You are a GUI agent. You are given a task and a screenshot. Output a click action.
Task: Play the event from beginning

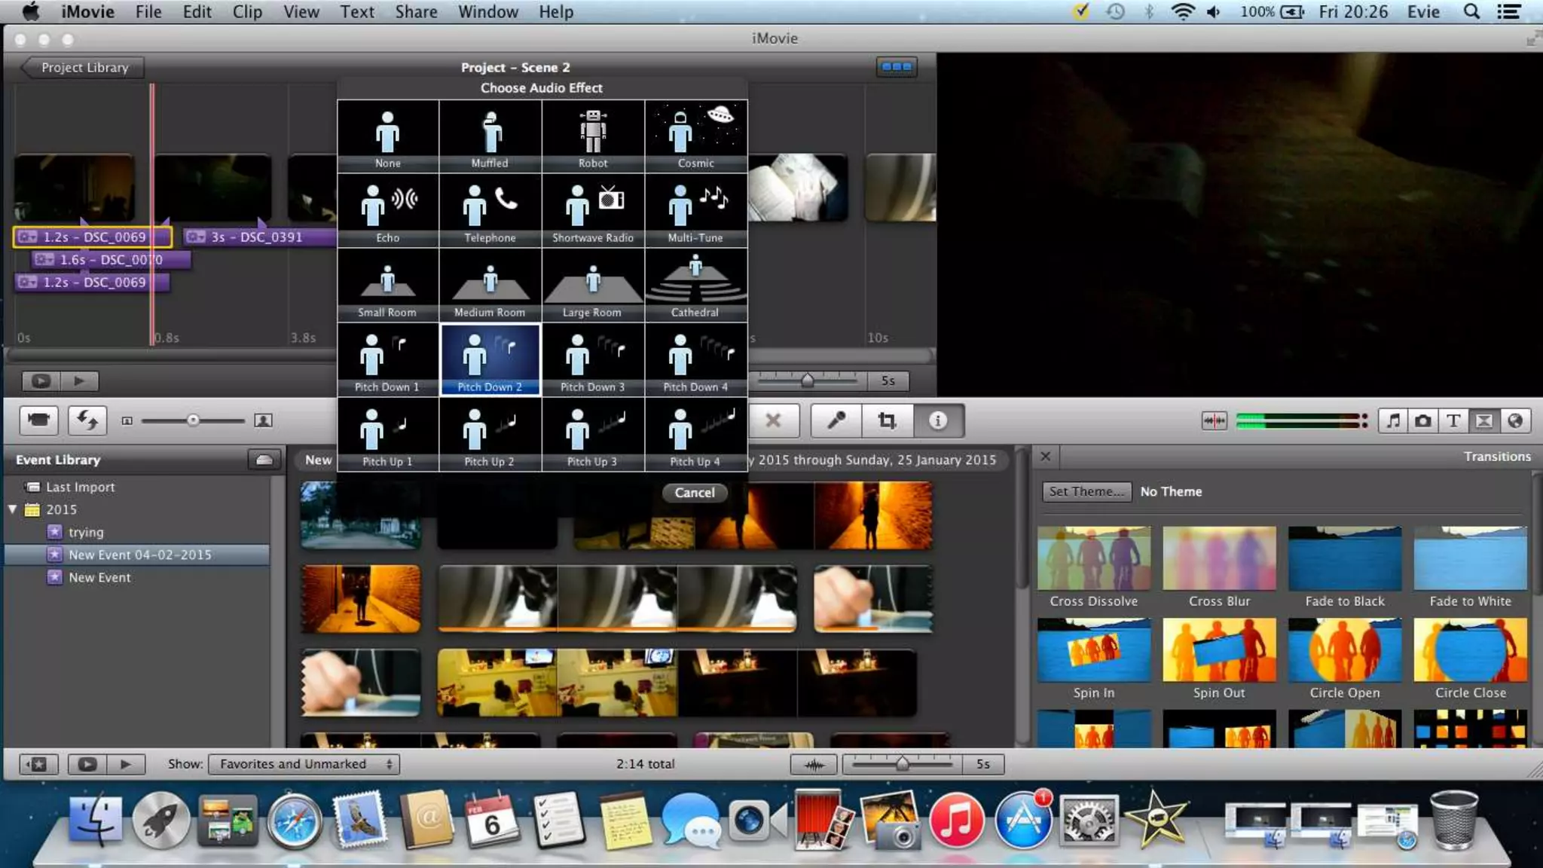pyautogui.click(x=125, y=764)
